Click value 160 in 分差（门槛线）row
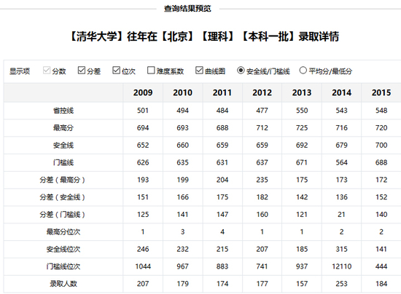Screen dimensions: 401x294 pos(262,215)
